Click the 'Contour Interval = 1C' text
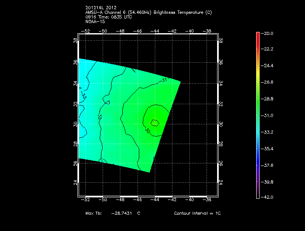Viewport: 305px width, 231px height. click(x=197, y=213)
